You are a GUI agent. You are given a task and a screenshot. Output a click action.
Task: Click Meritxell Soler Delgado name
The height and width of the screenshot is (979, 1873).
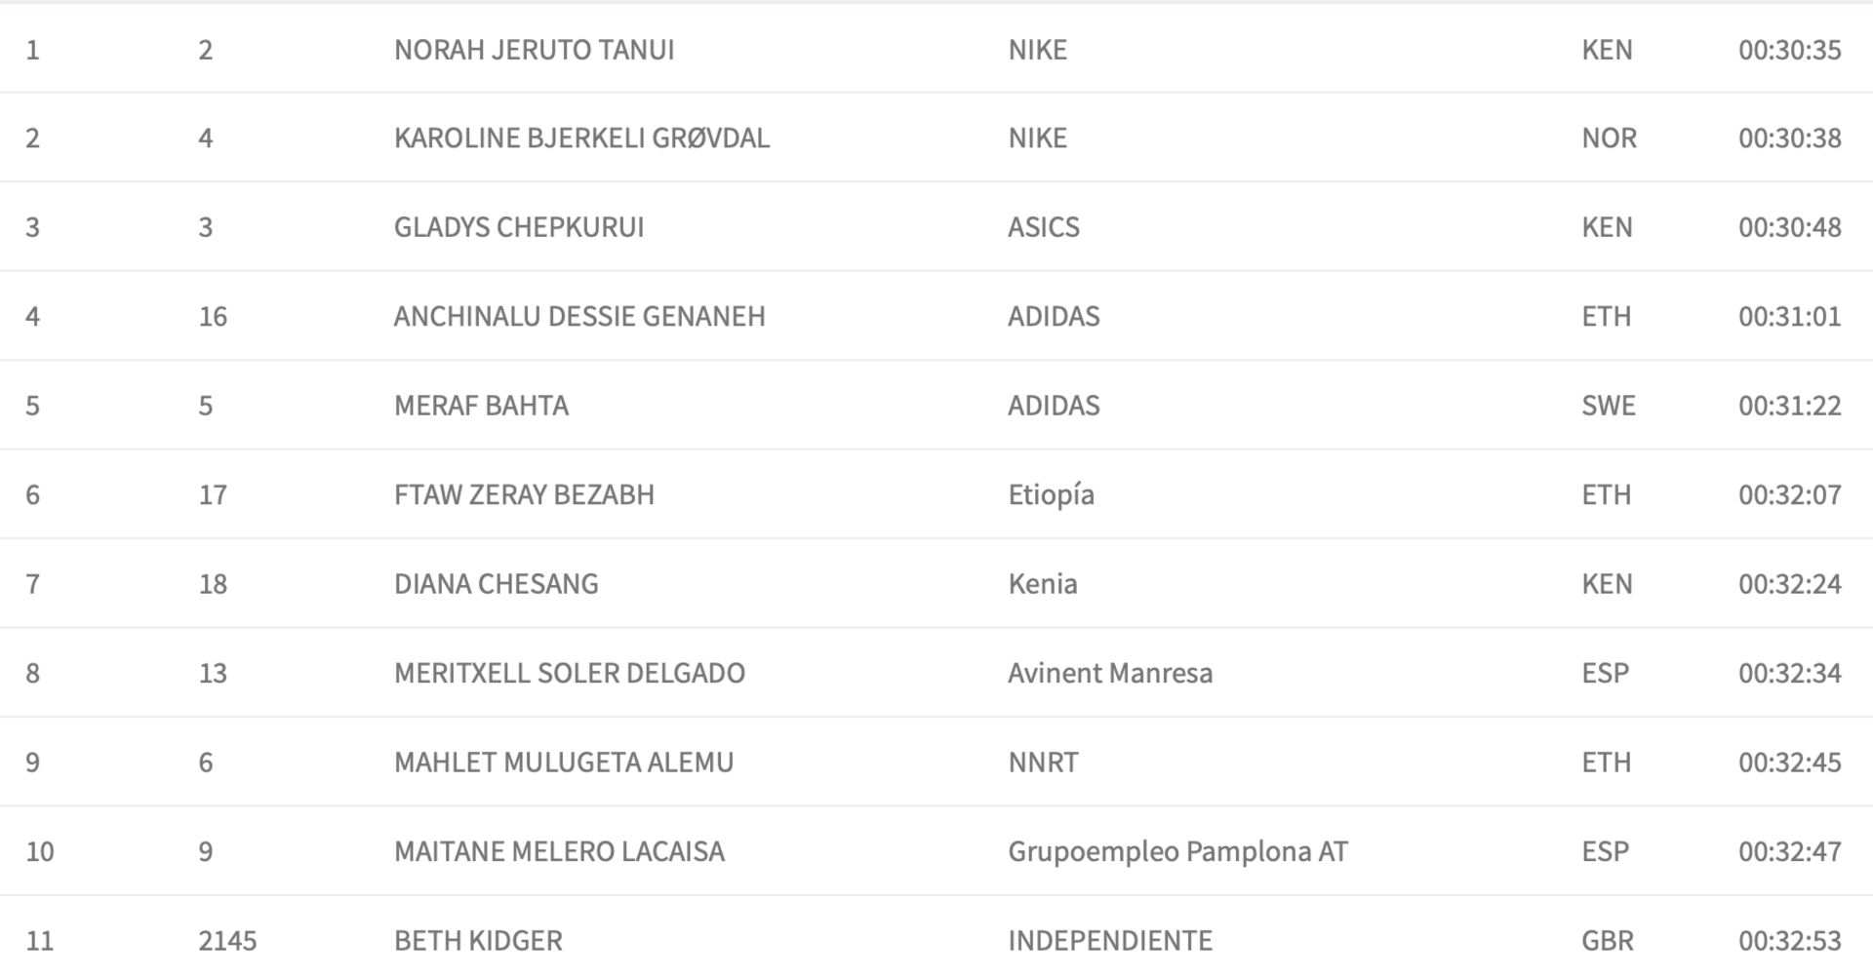click(570, 674)
